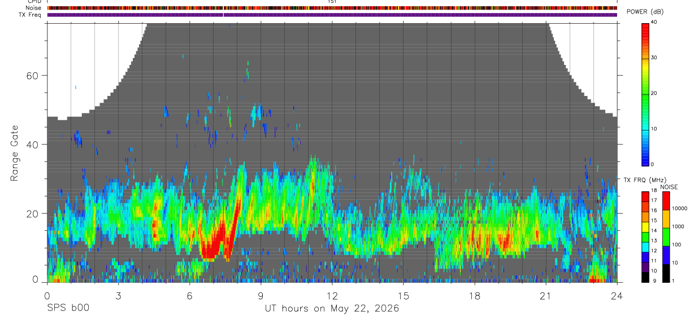Click the 60 tick on Range Gate axis

pos(32,76)
